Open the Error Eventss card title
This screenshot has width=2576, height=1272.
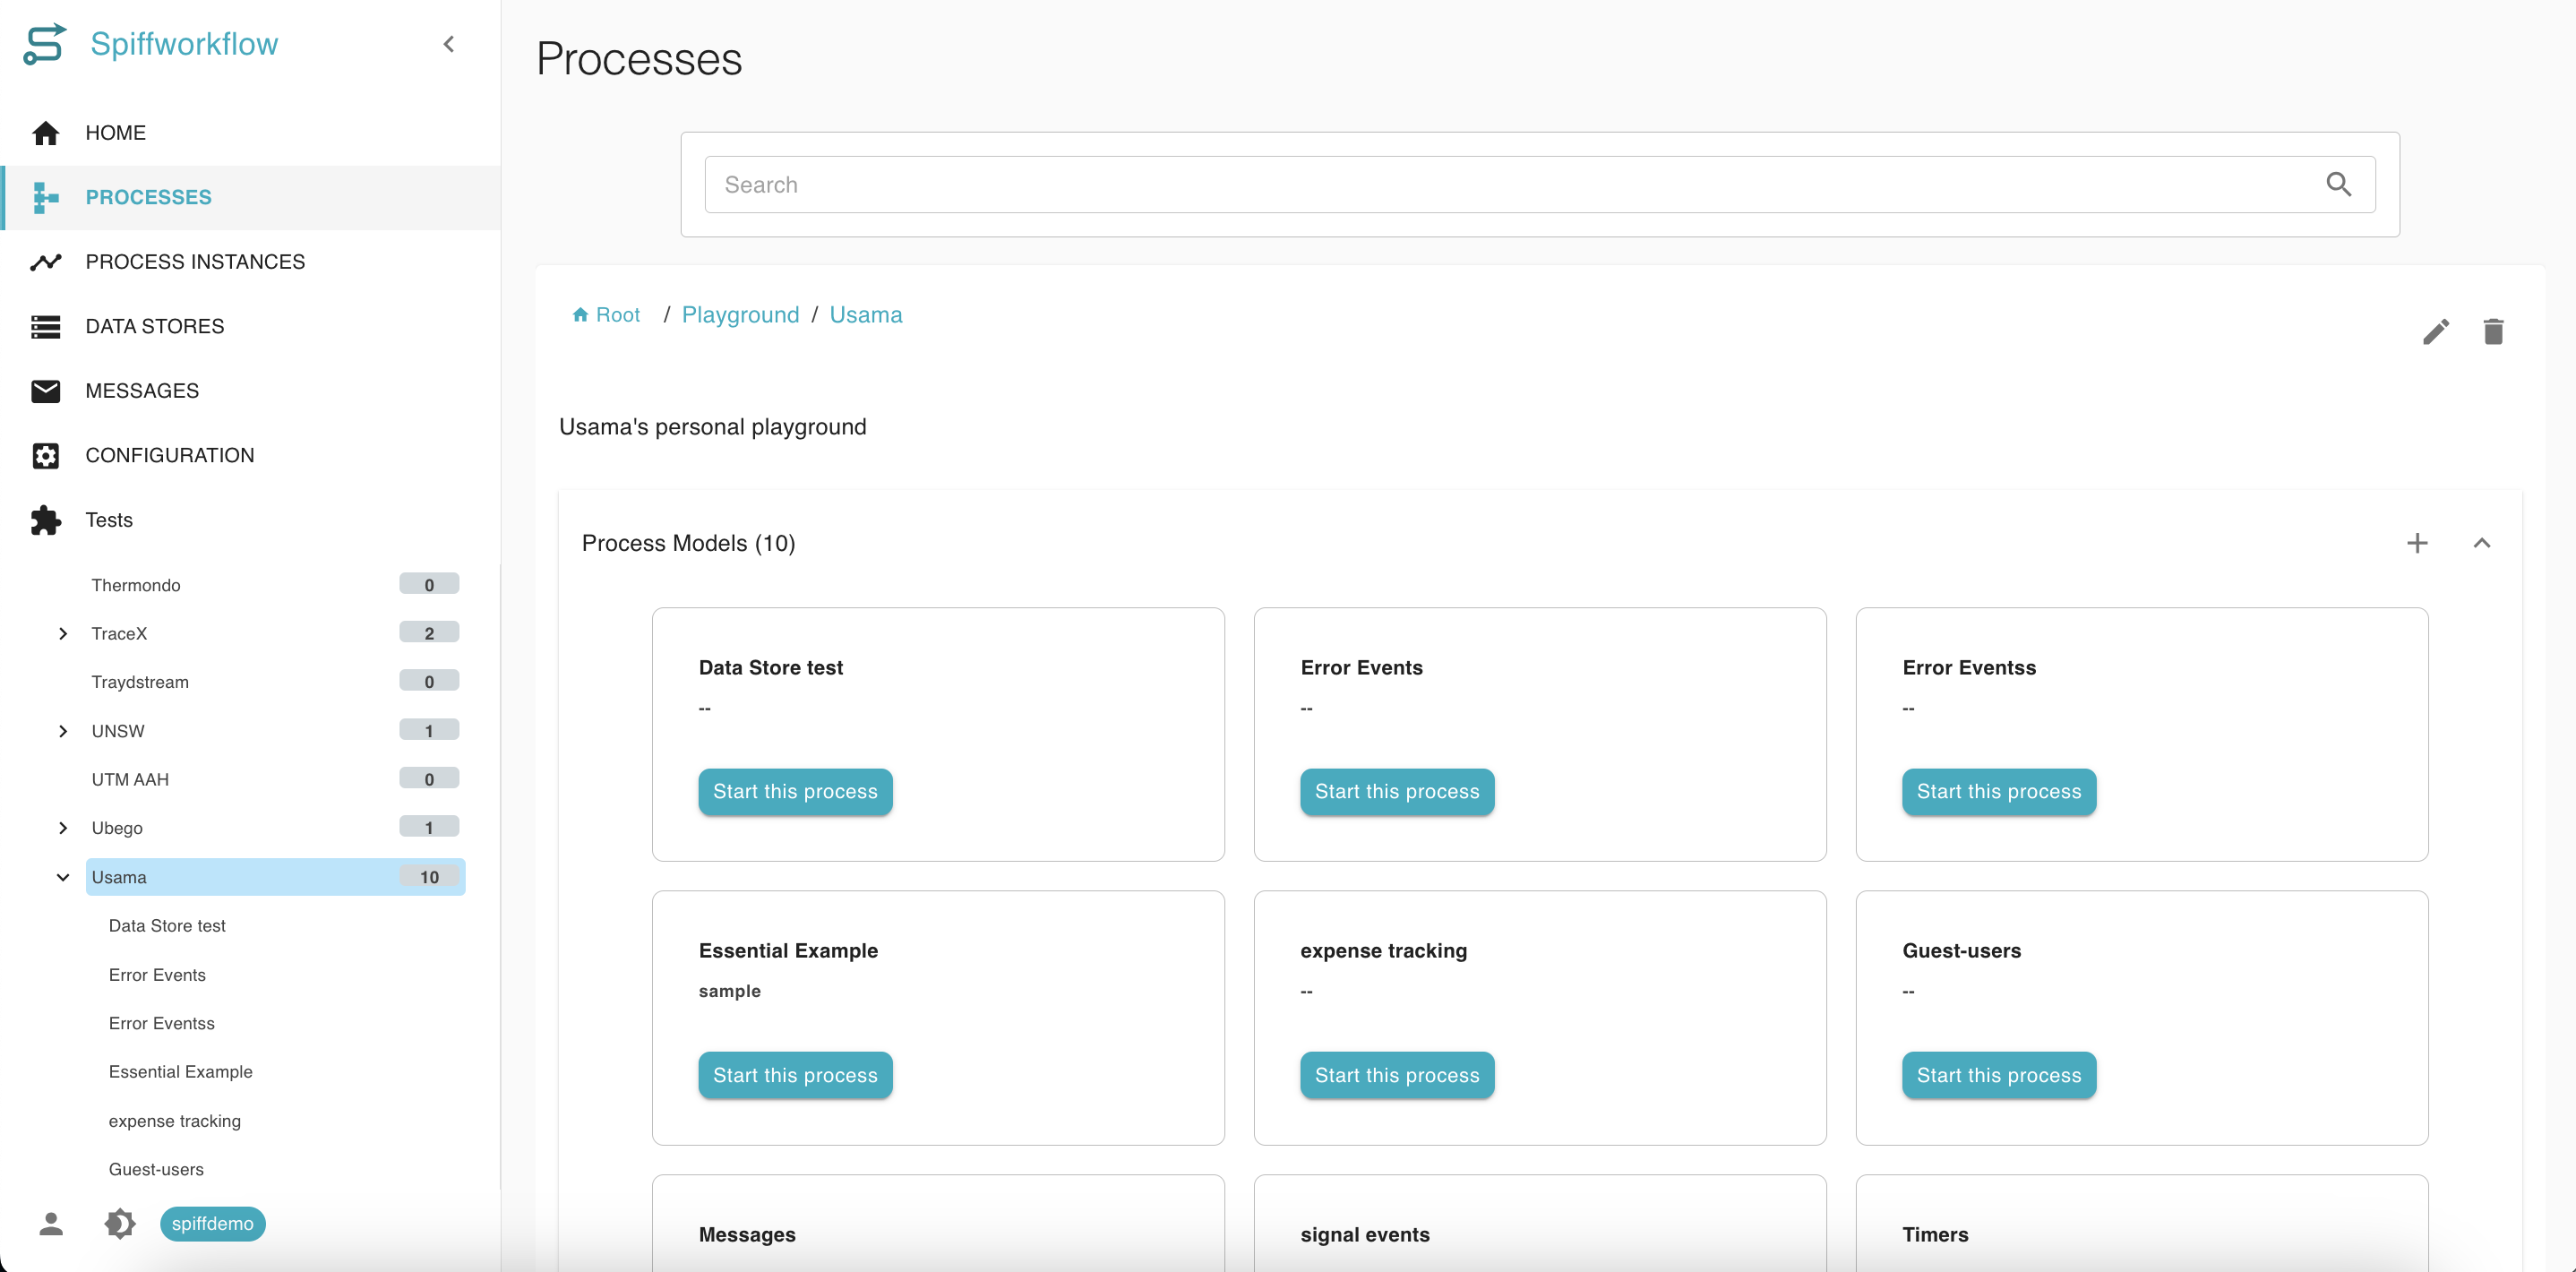pyautogui.click(x=1968, y=668)
